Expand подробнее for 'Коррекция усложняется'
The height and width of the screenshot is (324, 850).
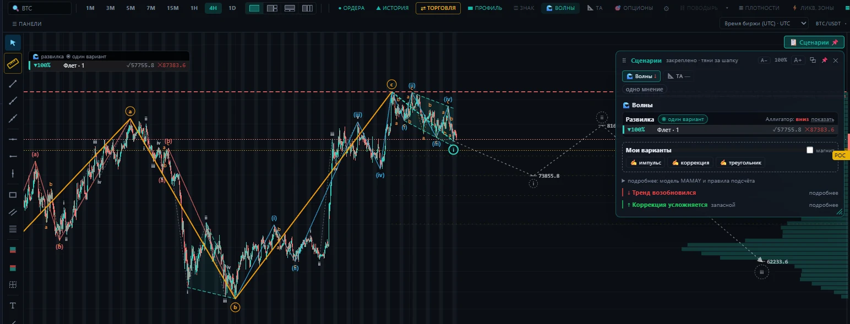click(x=824, y=205)
